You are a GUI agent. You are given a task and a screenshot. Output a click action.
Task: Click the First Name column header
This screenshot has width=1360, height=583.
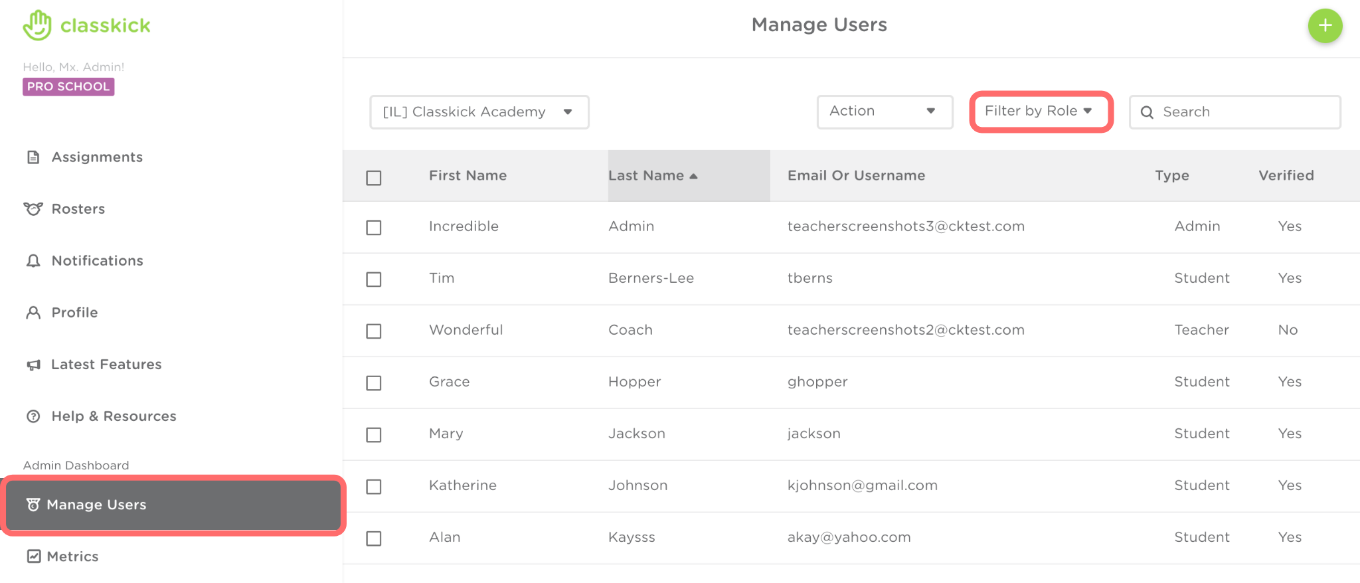pos(467,176)
